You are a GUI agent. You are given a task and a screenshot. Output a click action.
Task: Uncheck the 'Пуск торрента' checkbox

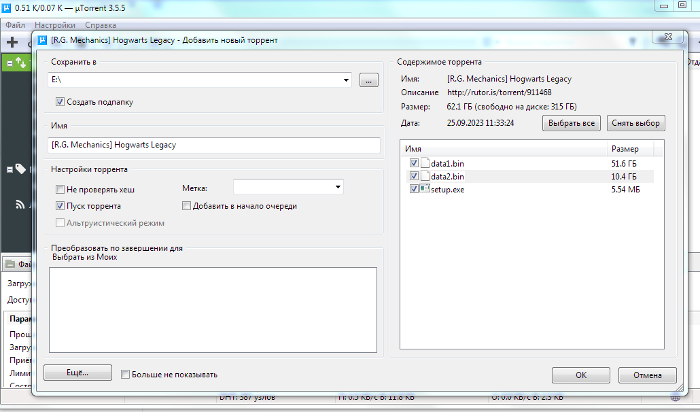[60, 206]
